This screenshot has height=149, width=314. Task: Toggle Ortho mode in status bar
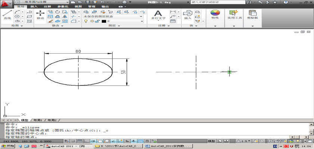coord(86,141)
